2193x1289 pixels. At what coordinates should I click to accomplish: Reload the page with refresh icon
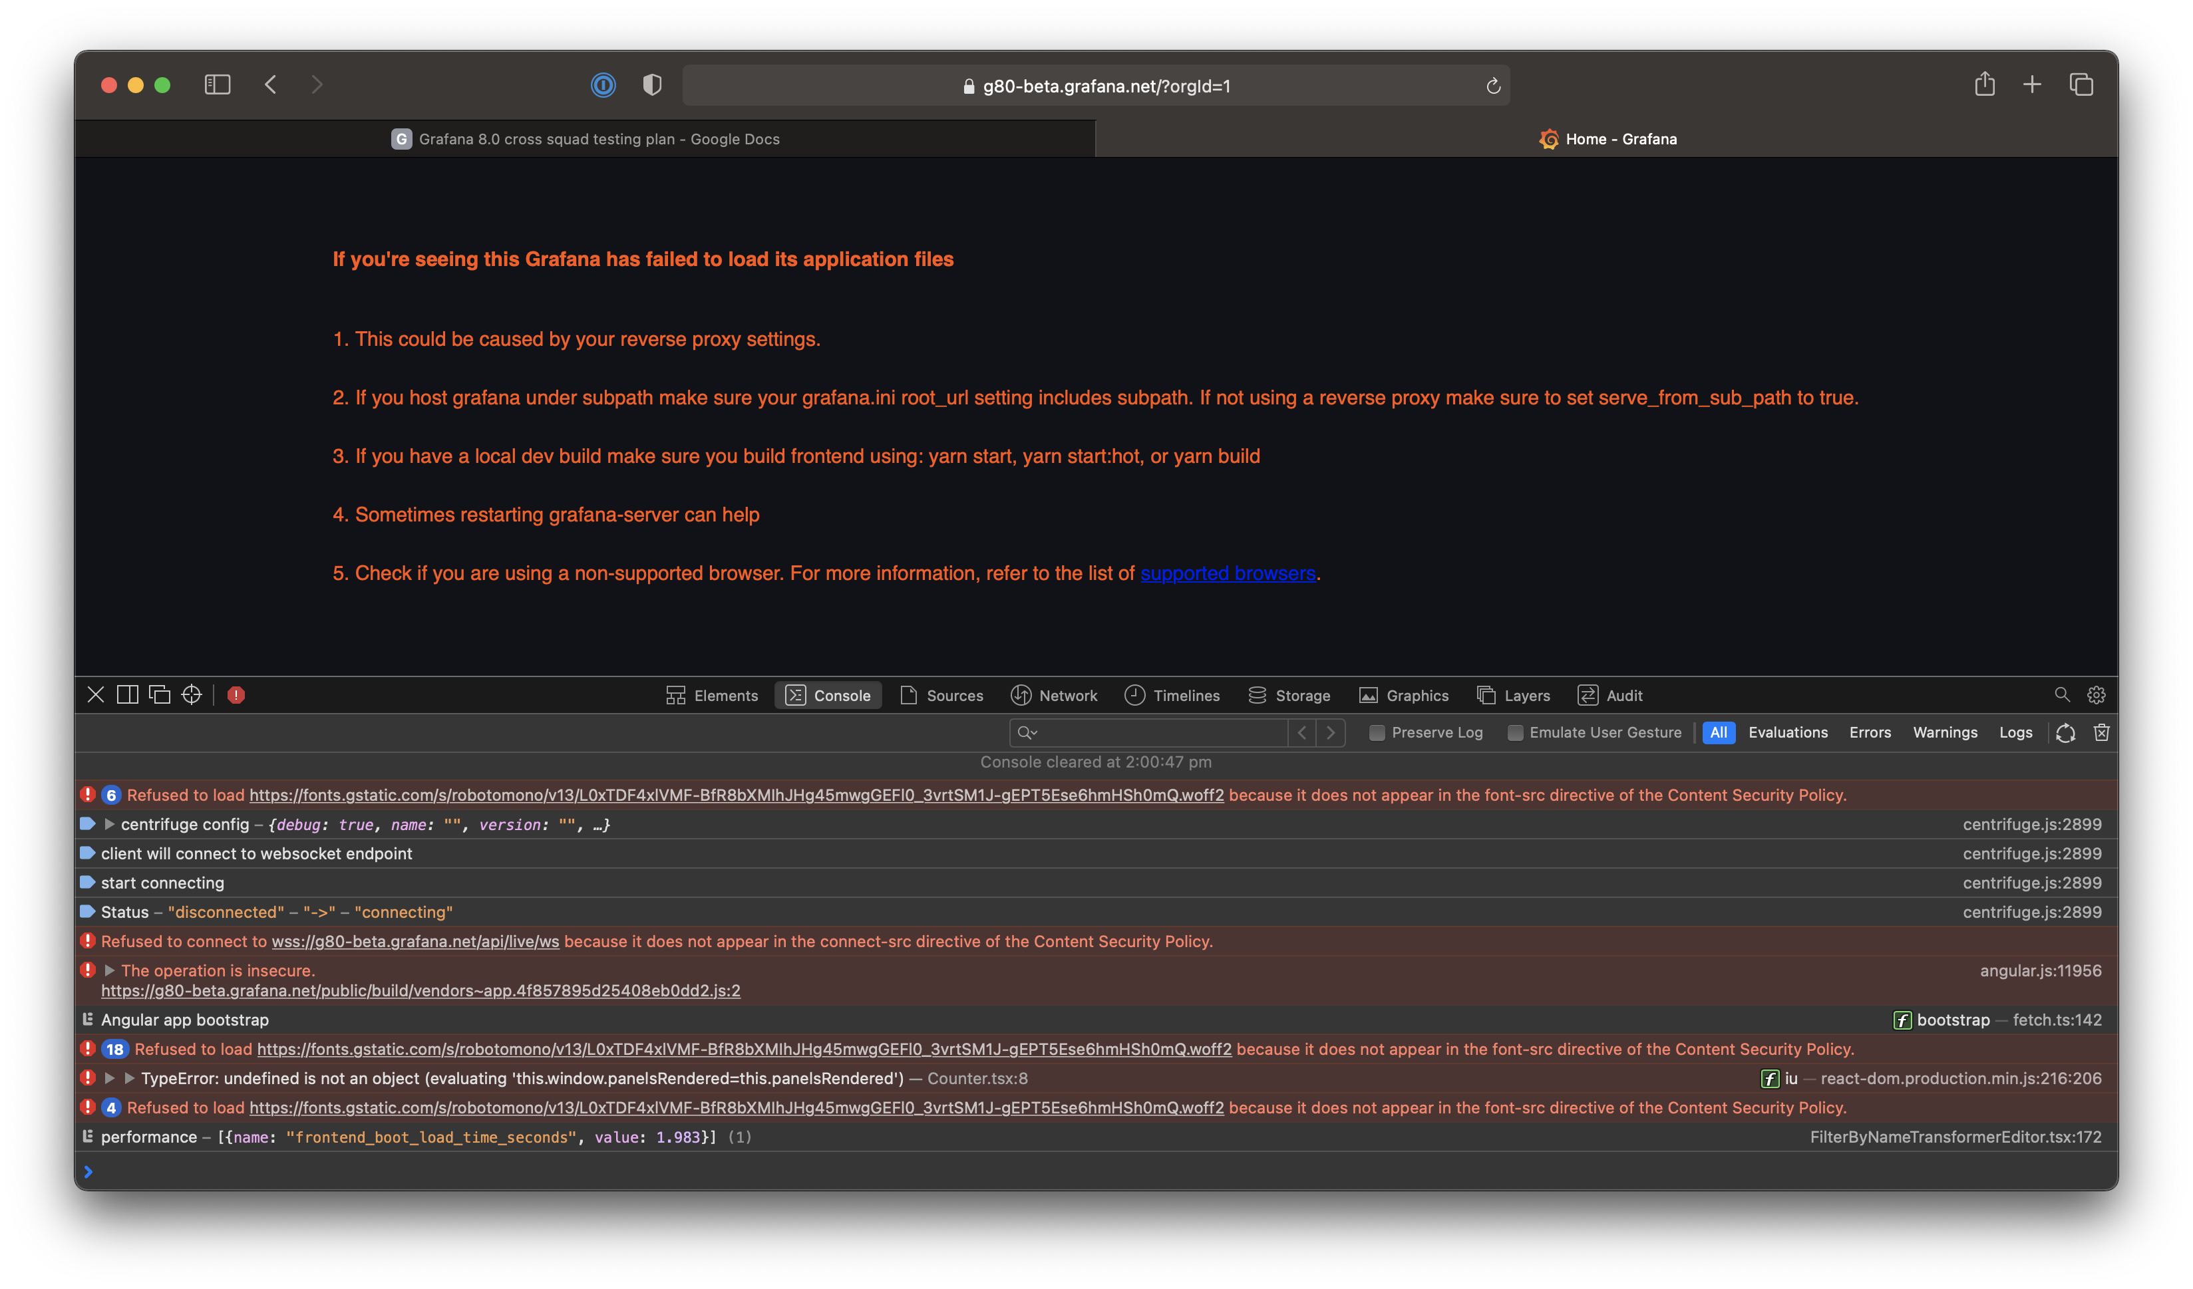pos(1493,85)
